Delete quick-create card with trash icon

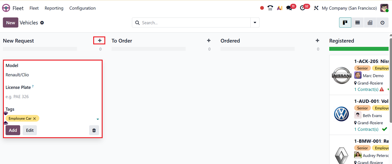tap(94, 130)
